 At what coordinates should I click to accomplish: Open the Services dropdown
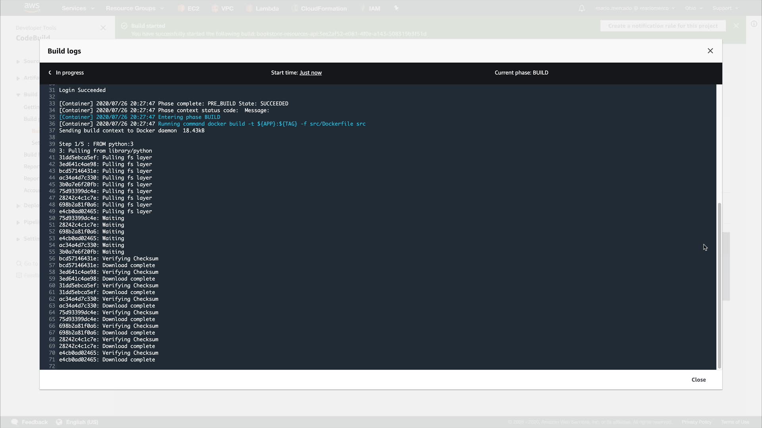78,8
